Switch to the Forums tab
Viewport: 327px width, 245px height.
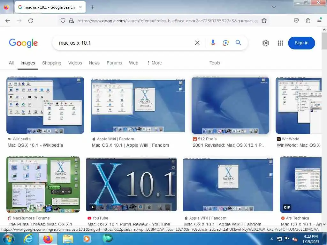[114, 63]
